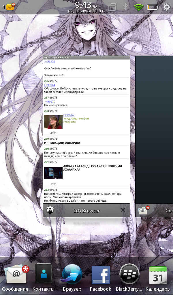Tap the quote 'Good artists copy great artists steal.'
The width and height of the screenshot is (173, 295).
67,68
